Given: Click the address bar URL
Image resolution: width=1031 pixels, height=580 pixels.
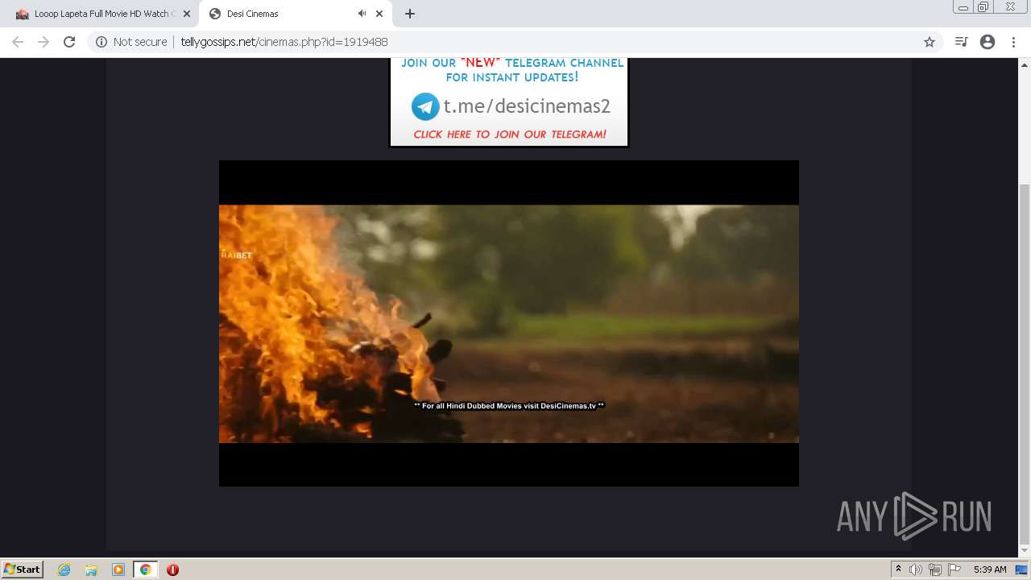Looking at the screenshot, I should tap(284, 42).
